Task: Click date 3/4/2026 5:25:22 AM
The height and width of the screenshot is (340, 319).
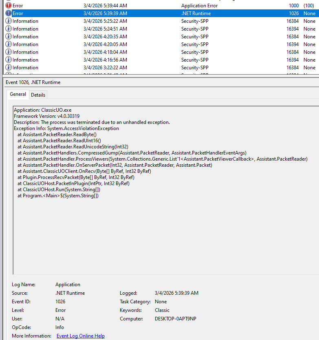Action: tap(106, 21)
